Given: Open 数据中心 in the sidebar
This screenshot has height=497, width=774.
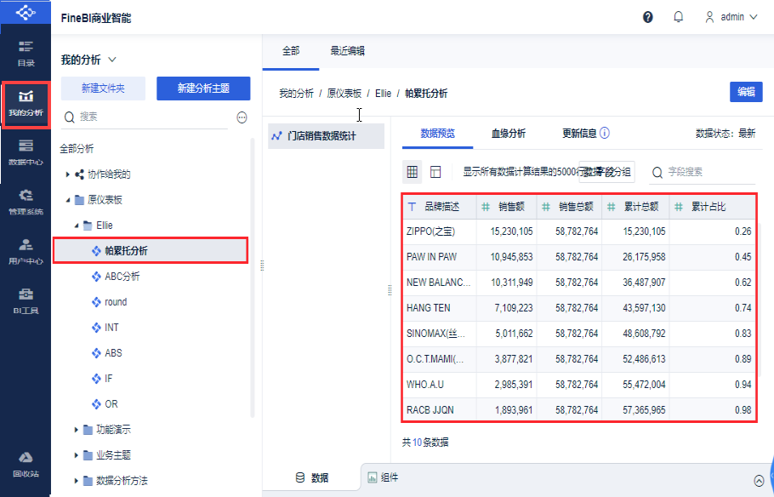Looking at the screenshot, I should pos(26,152).
